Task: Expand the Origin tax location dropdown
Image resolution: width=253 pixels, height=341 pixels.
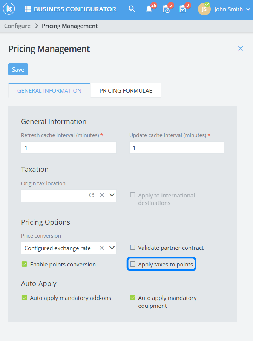Action: click(112, 195)
